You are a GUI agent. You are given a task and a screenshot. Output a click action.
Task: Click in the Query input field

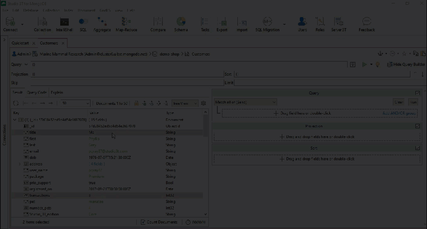click(x=189, y=65)
